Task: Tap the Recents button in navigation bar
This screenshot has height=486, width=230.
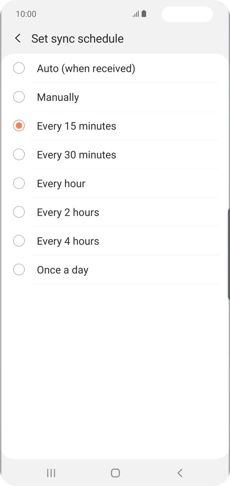Action: [x=51, y=473]
